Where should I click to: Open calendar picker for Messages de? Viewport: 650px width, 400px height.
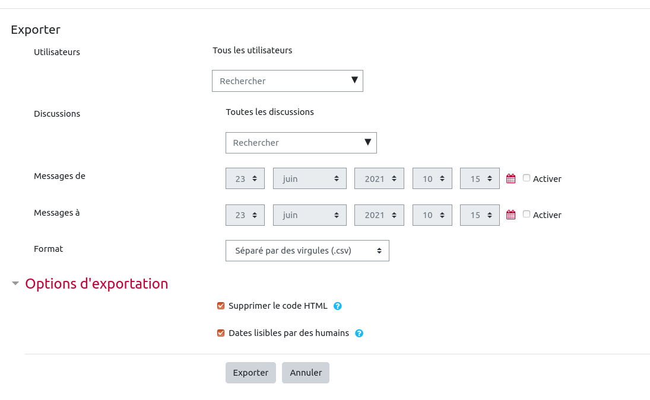coord(511,178)
